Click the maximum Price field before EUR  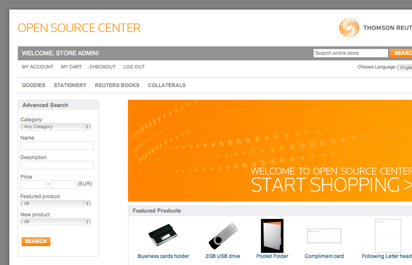[x=63, y=185]
